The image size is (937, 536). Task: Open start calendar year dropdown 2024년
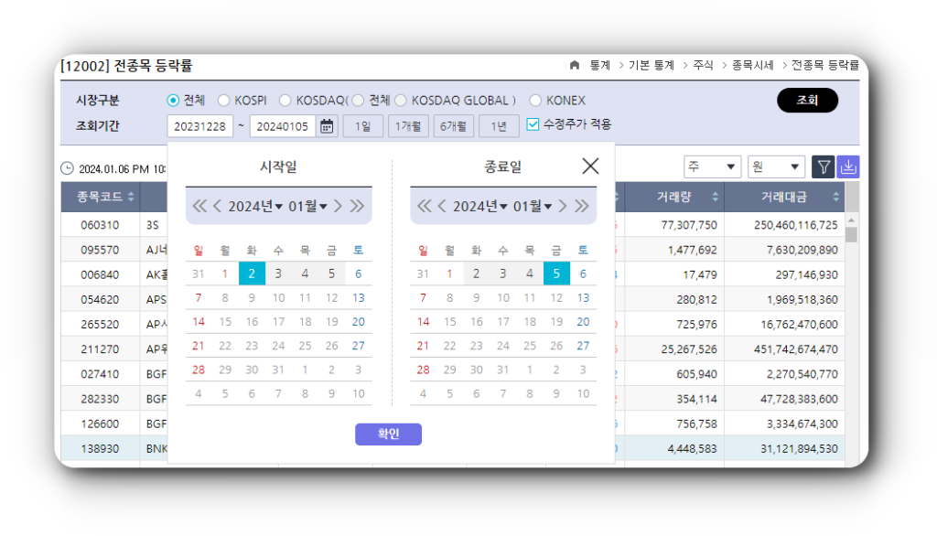tap(255, 206)
